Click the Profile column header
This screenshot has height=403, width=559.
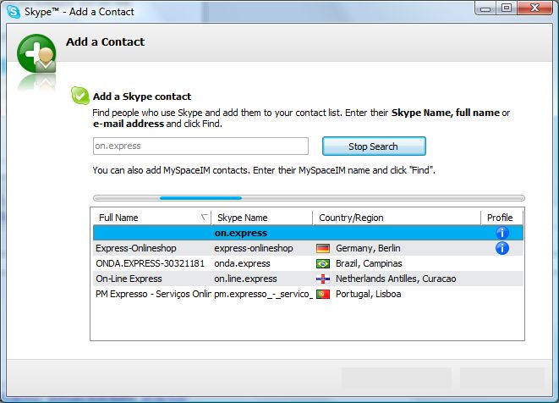click(x=501, y=218)
